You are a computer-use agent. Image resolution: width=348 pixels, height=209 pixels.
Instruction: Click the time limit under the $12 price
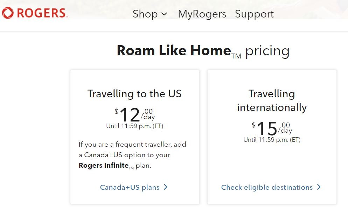(134, 126)
